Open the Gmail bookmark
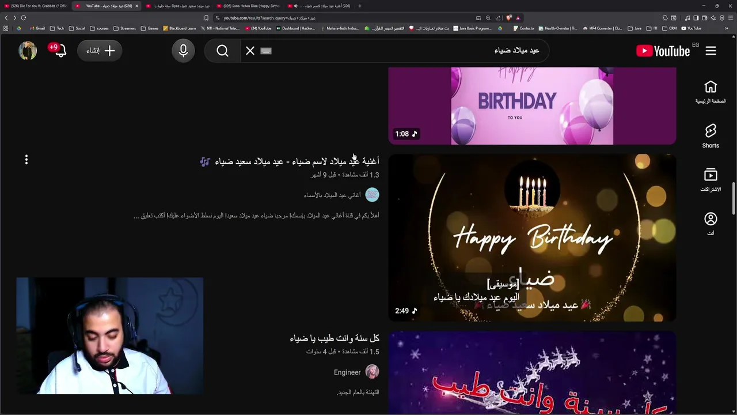737x415 pixels. tap(37, 28)
